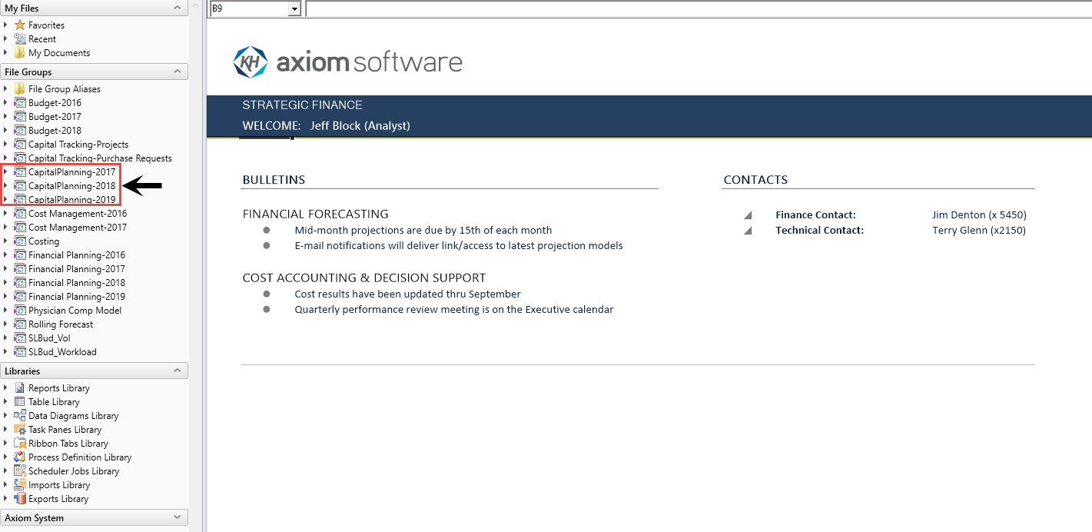This screenshot has height=532, width=1092.
Task: Click the Budget-2016 file group icon
Action: pyautogui.click(x=20, y=103)
